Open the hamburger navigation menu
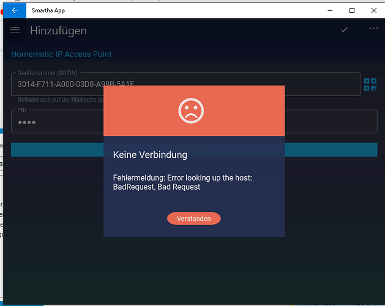385x306 pixels. [x=15, y=30]
